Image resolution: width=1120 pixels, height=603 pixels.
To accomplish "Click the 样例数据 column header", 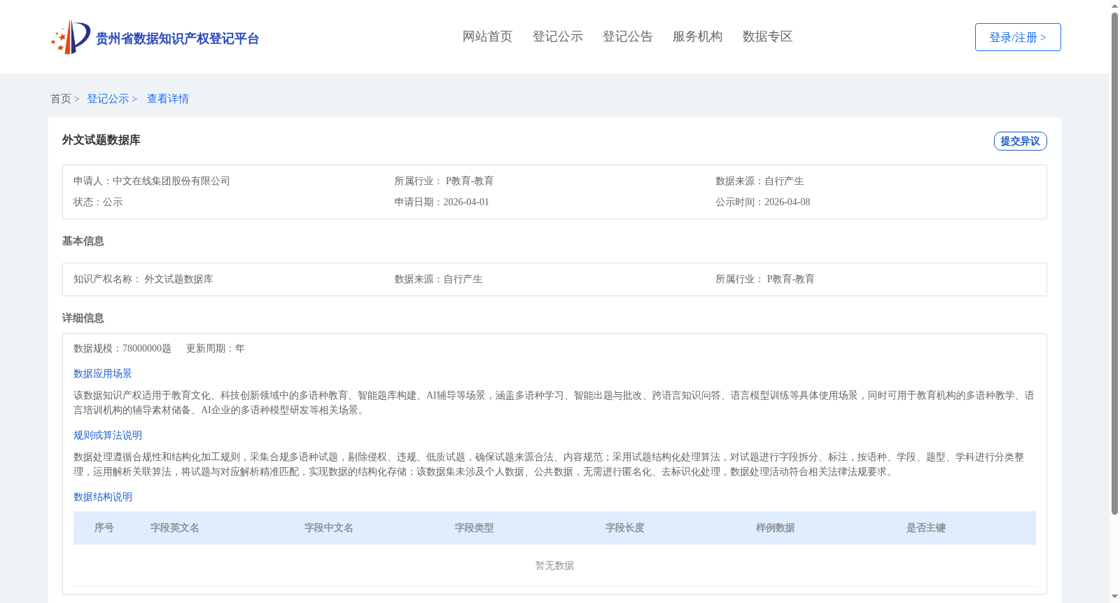I will click(x=776, y=528).
